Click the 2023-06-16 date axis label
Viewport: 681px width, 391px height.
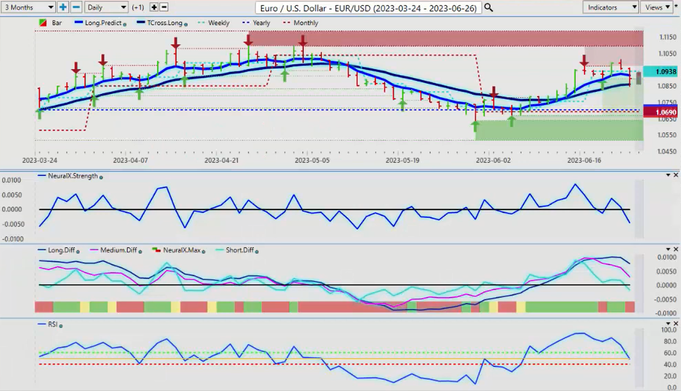coord(584,160)
